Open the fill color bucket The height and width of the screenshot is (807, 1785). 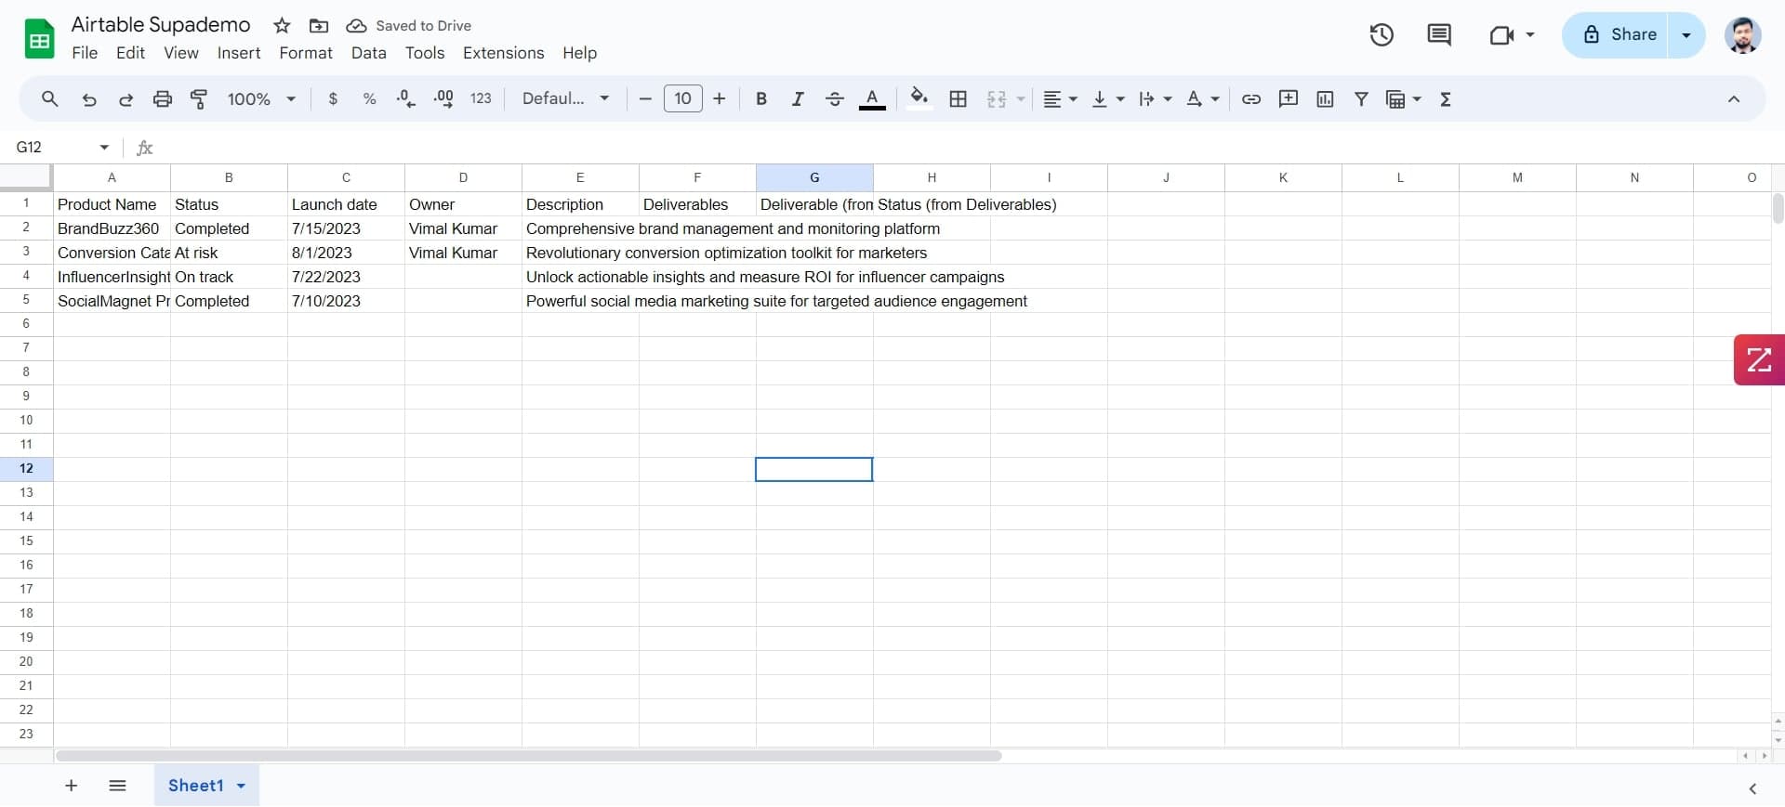coord(919,98)
